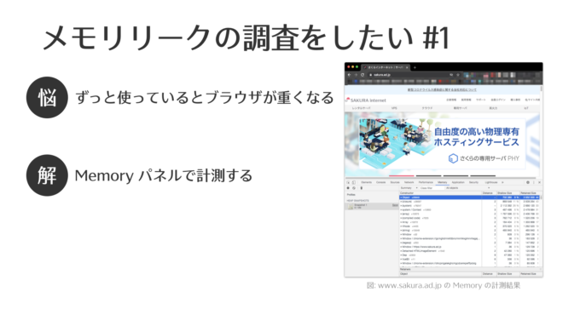The image size is (580, 326).
Task: Click the (string) constructor row text
Action: point(406,231)
